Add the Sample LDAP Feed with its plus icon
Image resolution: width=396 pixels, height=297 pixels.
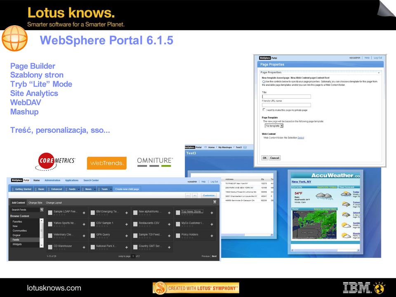point(84,213)
